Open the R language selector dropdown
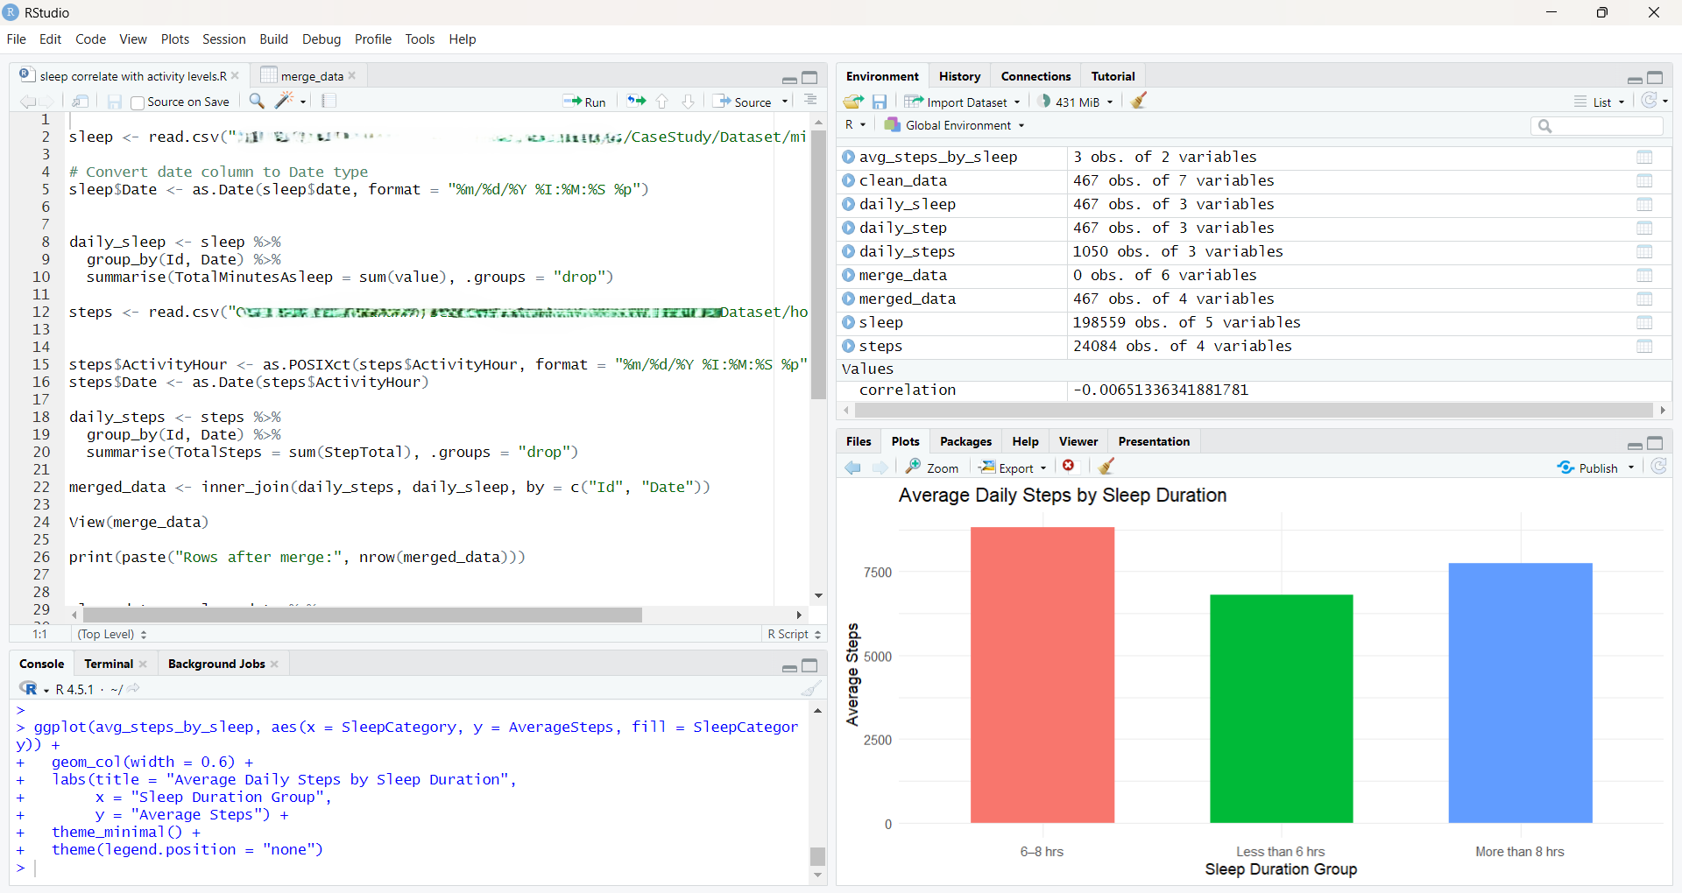Screen dimensions: 1682x893 coord(855,125)
